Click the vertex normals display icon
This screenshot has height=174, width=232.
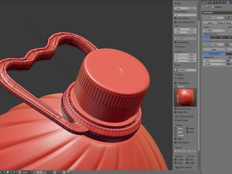(x=175, y=151)
